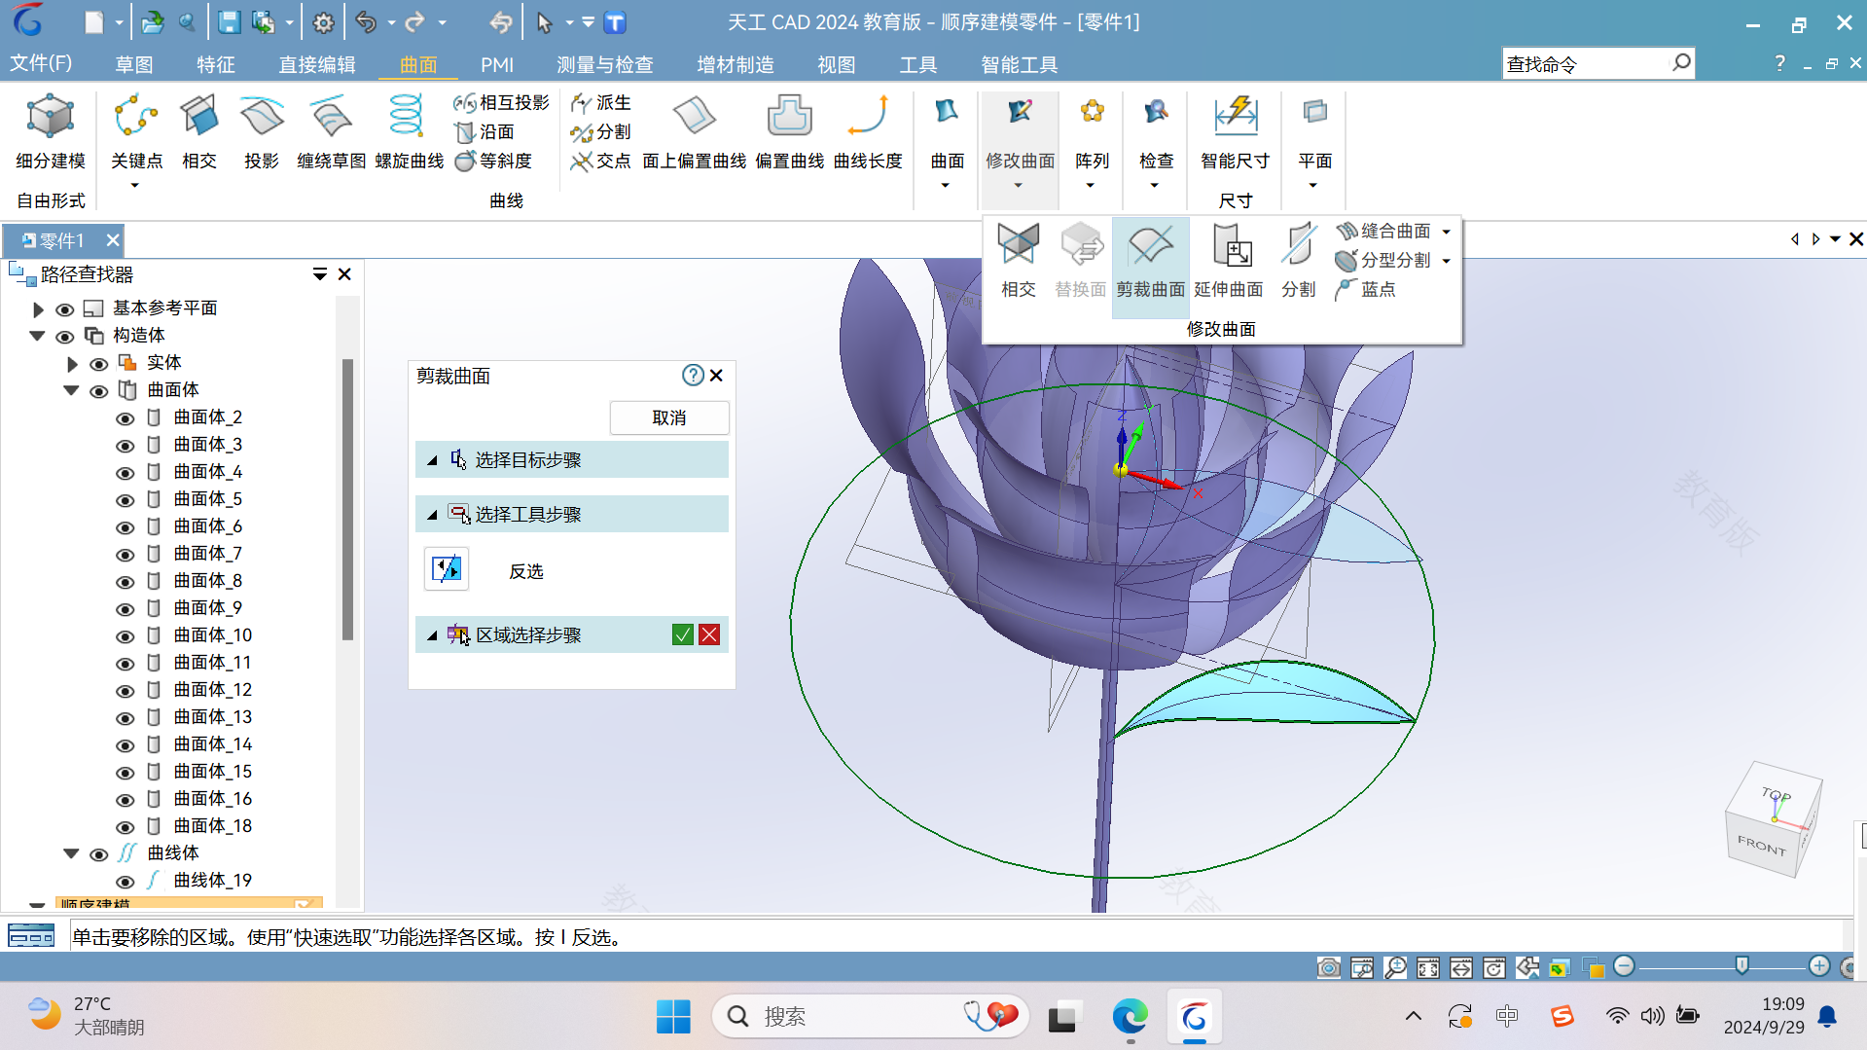Select the 曲面体_7 tree item
Viewport: 1867px width, 1050px height.
pyautogui.click(x=207, y=554)
